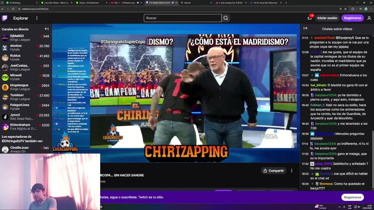
Task: Jump to chat timestamp 11:13
Action: [305, 38]
